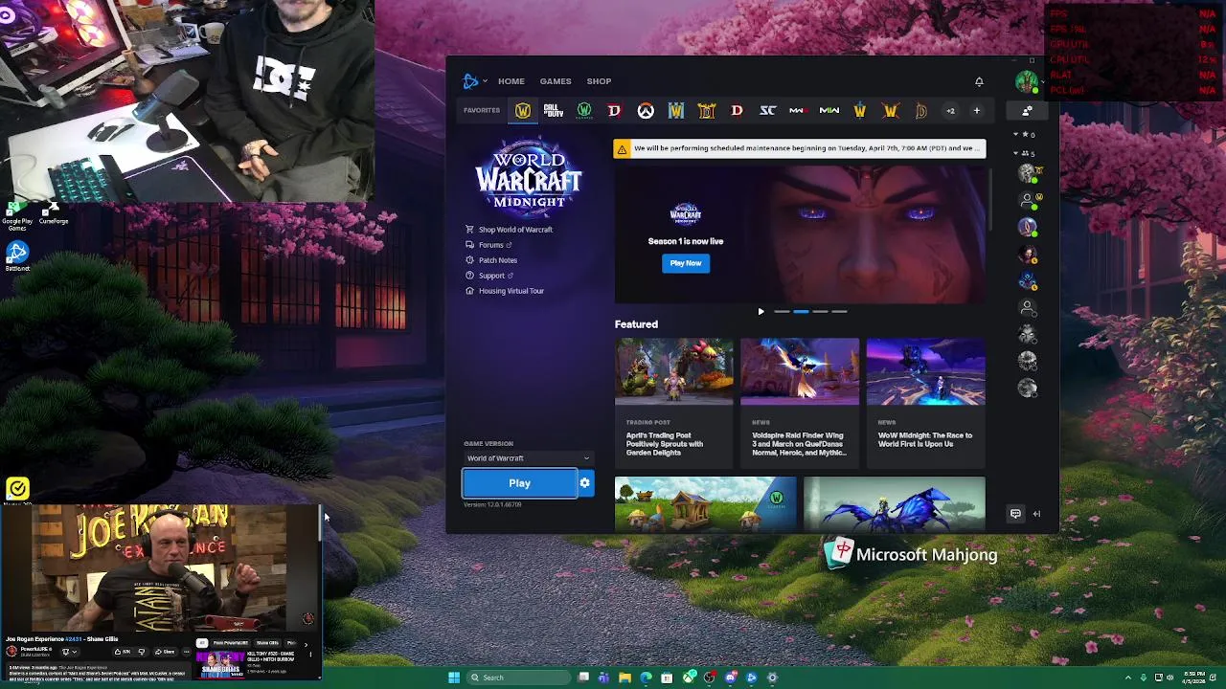Click the Play Now banner button
The image size is (1226, 689).
pyautogui.click(x=686, y=263)
